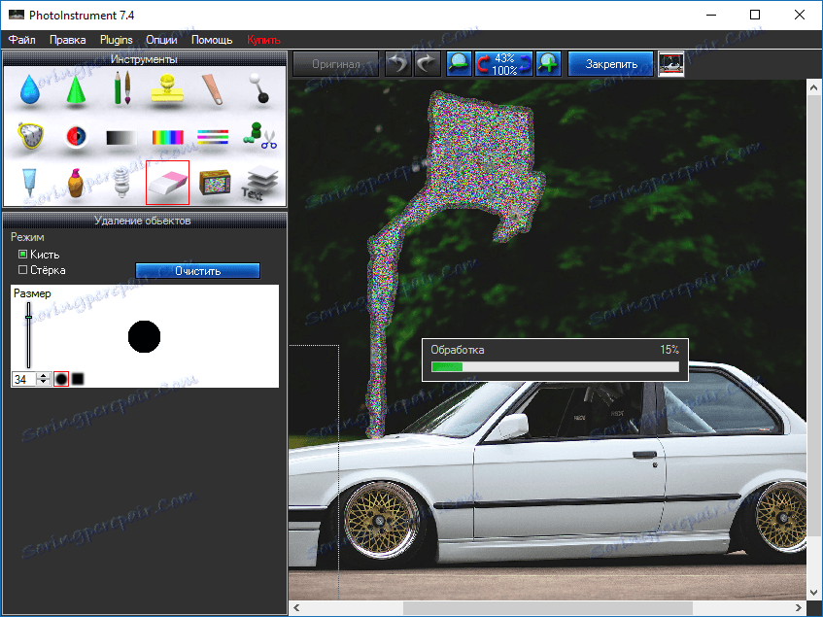Image resolution: width=823 pixels, height=617 pixels.
Task: Select the colored lines adjustment tool
Action: pyautogui.click(x=213, y=137)
